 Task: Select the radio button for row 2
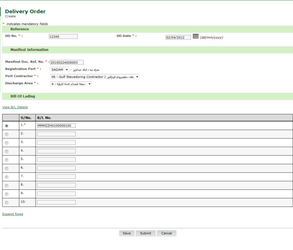tap(6, 135)
